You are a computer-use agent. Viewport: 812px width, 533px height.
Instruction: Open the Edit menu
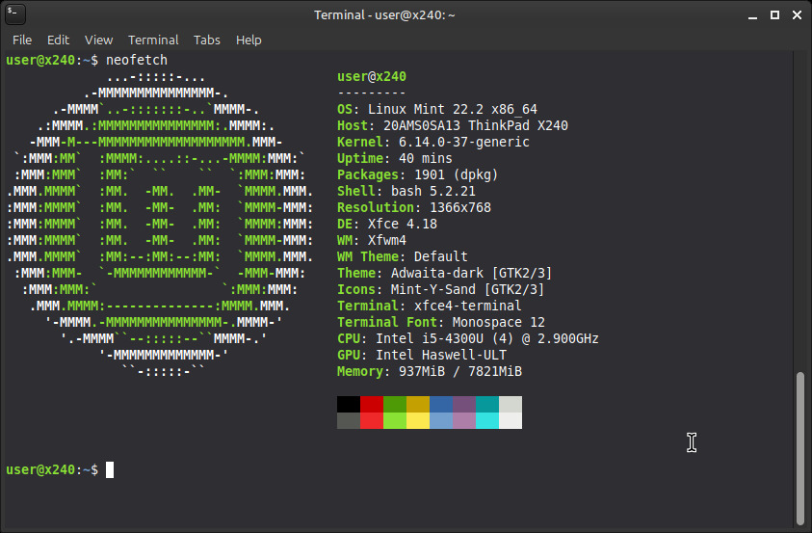(58, 40)
